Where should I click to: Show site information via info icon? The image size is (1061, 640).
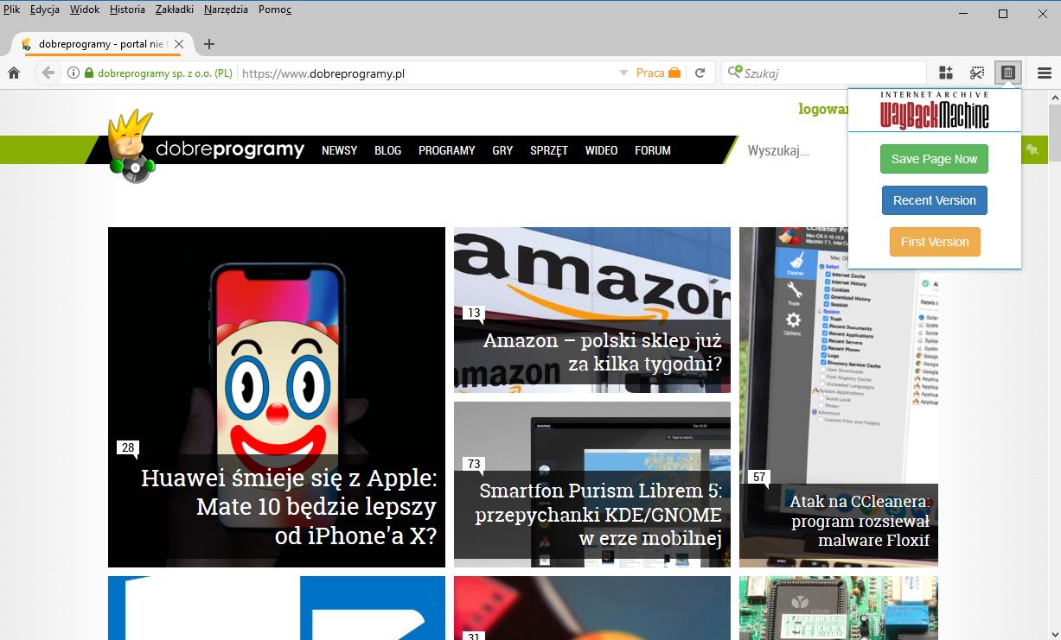click(x=74, y=73)
